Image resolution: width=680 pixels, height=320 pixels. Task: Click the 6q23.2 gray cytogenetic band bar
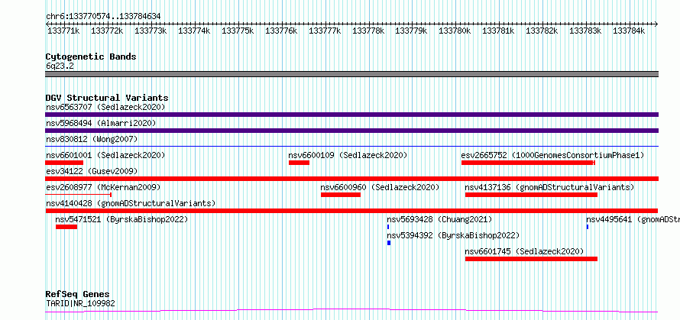(x=351, y=74)
